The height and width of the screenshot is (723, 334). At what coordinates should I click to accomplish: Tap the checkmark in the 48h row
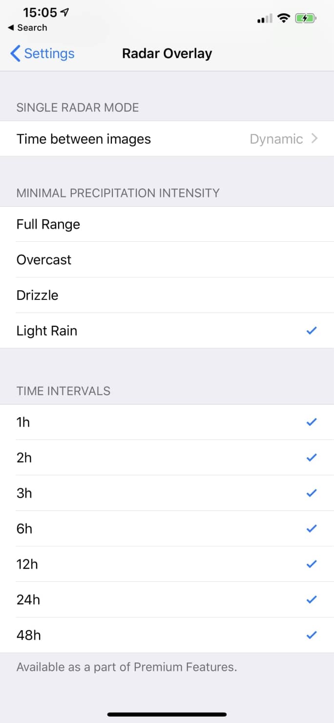(x=312, y=635)
